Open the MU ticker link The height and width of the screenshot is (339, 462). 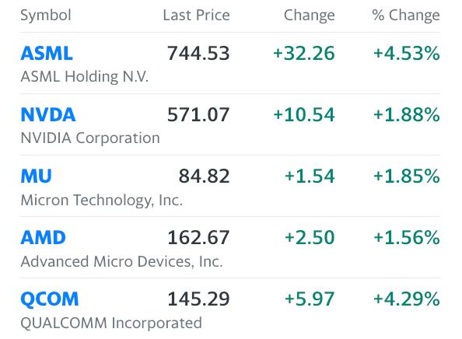pyautogui.click(x=36, y=176)
